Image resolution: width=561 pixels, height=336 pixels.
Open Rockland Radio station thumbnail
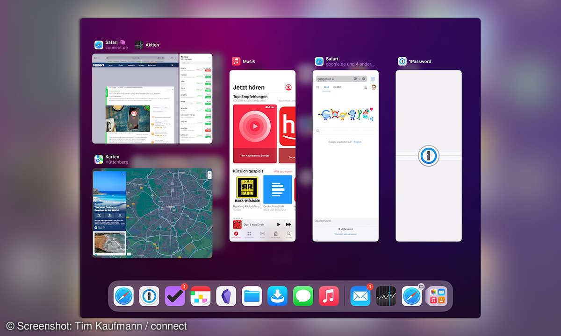pos(246,189)
